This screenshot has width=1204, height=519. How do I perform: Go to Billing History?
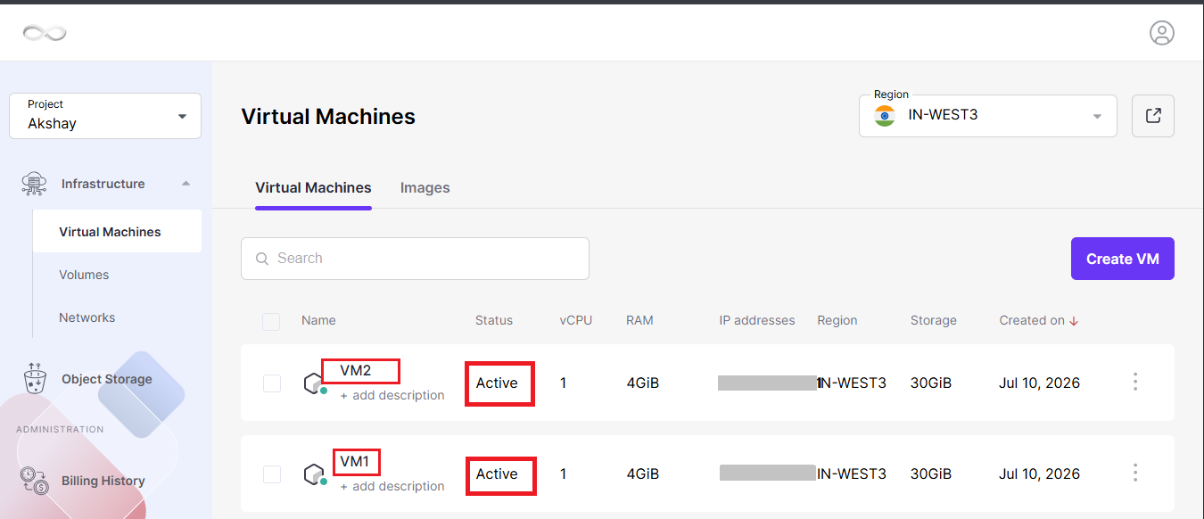(103, 481)
